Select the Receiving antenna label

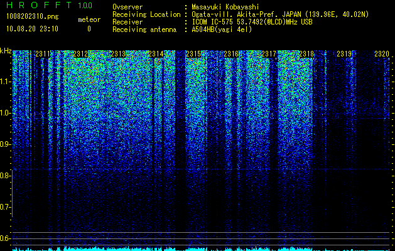pos(144,29)
